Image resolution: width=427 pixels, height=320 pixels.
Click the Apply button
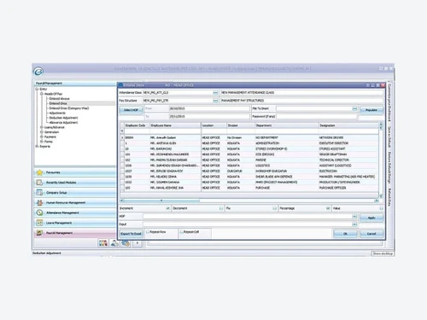[x=371, y=218]
